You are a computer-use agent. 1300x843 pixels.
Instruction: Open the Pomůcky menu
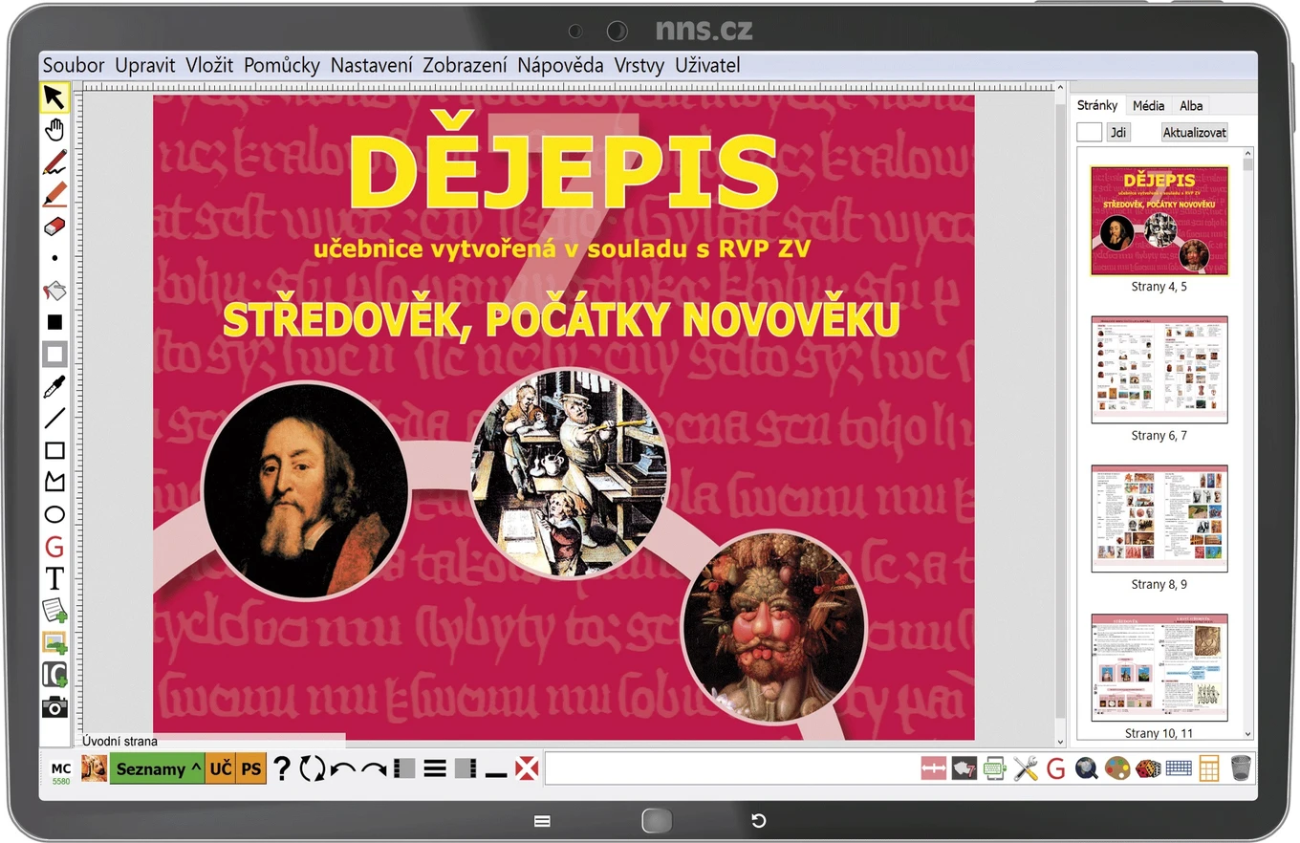point(282,65)
